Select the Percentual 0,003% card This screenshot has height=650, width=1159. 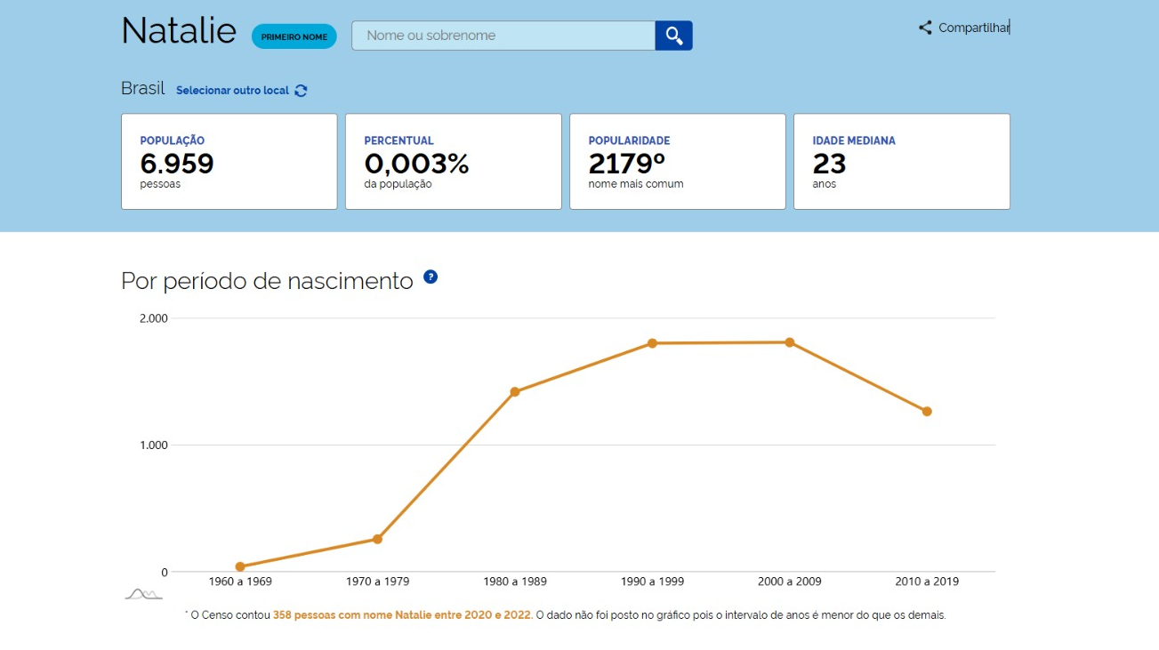coord(454,162)
